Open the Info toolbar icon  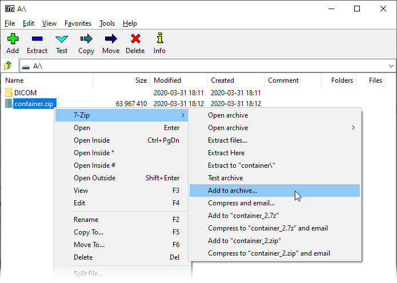(x=159, y=38)
